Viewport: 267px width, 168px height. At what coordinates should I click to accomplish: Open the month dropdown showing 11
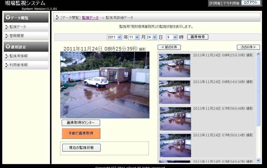pos(134,37)
